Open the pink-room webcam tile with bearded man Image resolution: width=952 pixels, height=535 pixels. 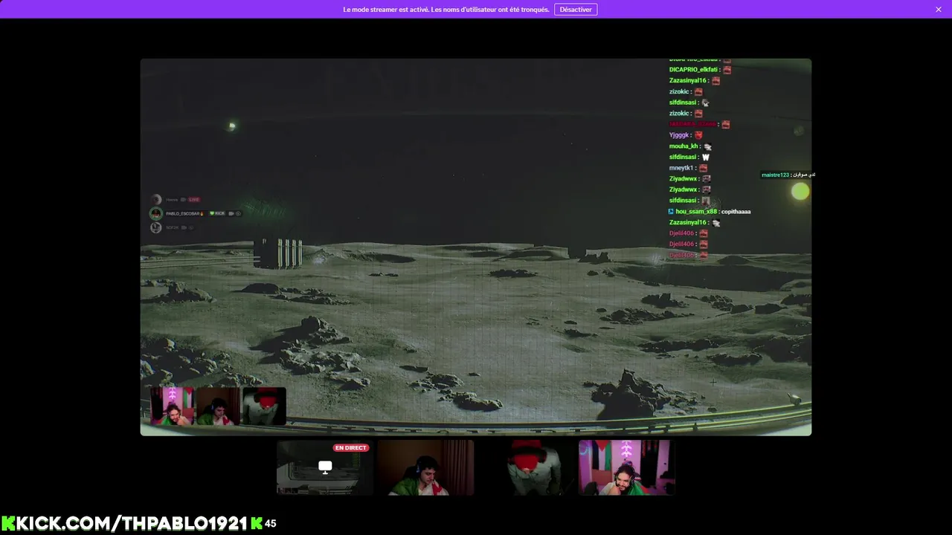(627, 467)
